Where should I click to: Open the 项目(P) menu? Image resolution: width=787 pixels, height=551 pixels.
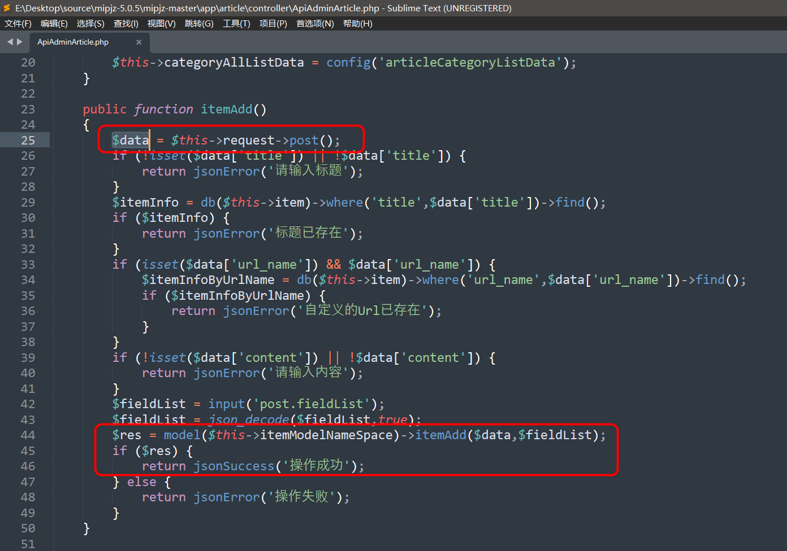pos(273,23)
